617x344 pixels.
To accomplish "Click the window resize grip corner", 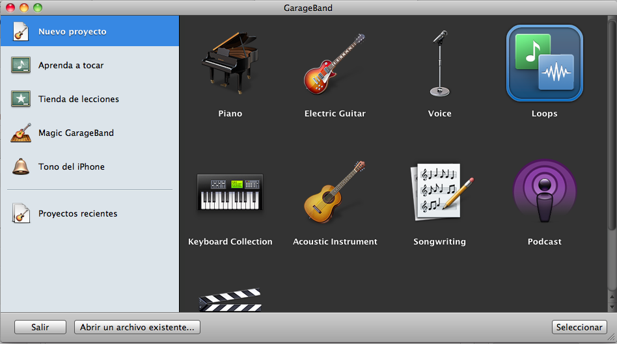I will tap(612, 337).
